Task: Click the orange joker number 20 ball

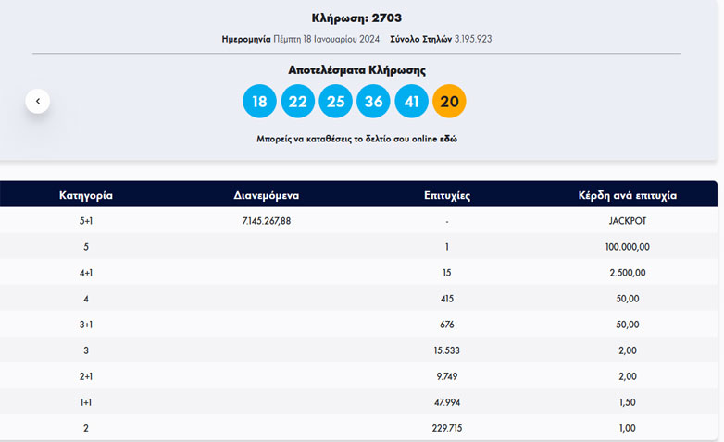Action: pyautogui.click(x=449, y=101)
